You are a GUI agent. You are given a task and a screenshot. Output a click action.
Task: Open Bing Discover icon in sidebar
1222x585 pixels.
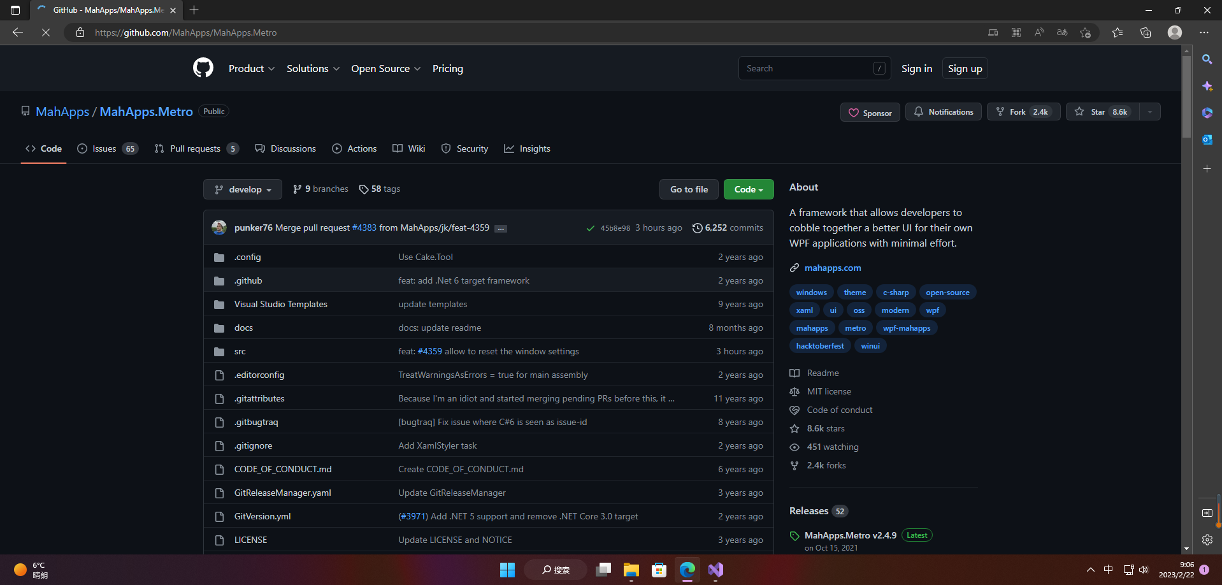tap(1207, 86)
